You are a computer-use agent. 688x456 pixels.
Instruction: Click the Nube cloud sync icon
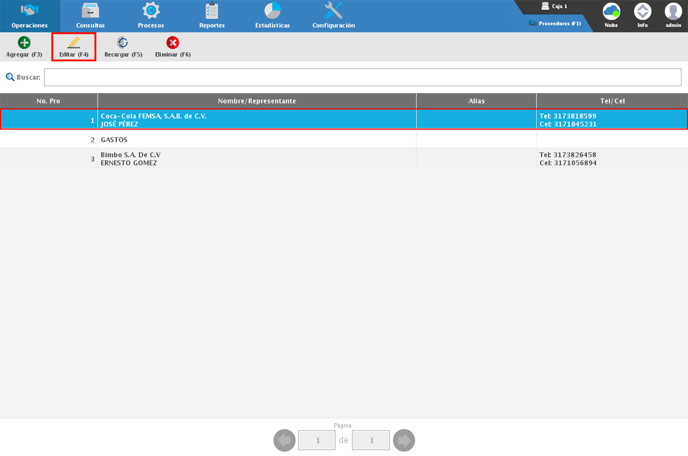click(611, 15)
